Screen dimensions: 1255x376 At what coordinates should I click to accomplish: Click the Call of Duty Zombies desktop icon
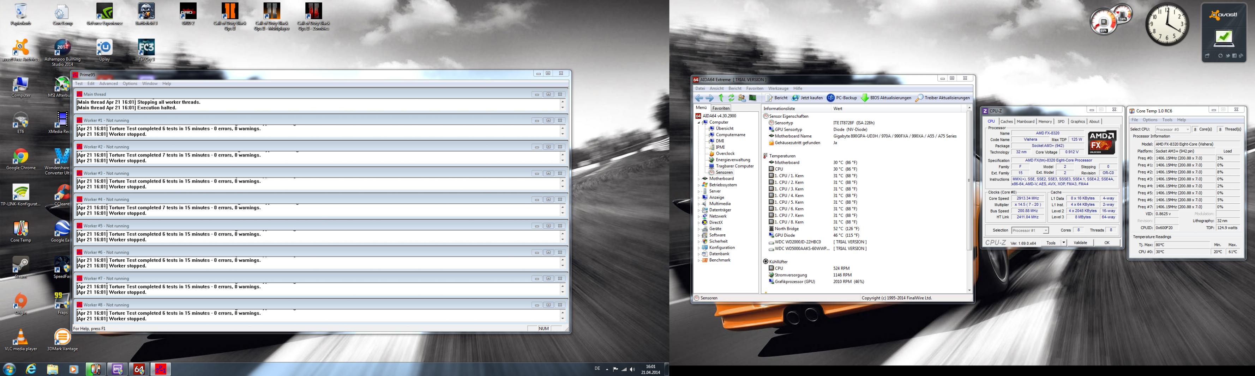313,17
